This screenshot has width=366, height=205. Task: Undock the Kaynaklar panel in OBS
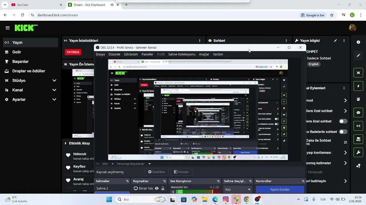pyautogui.click(x=164, y=181)
